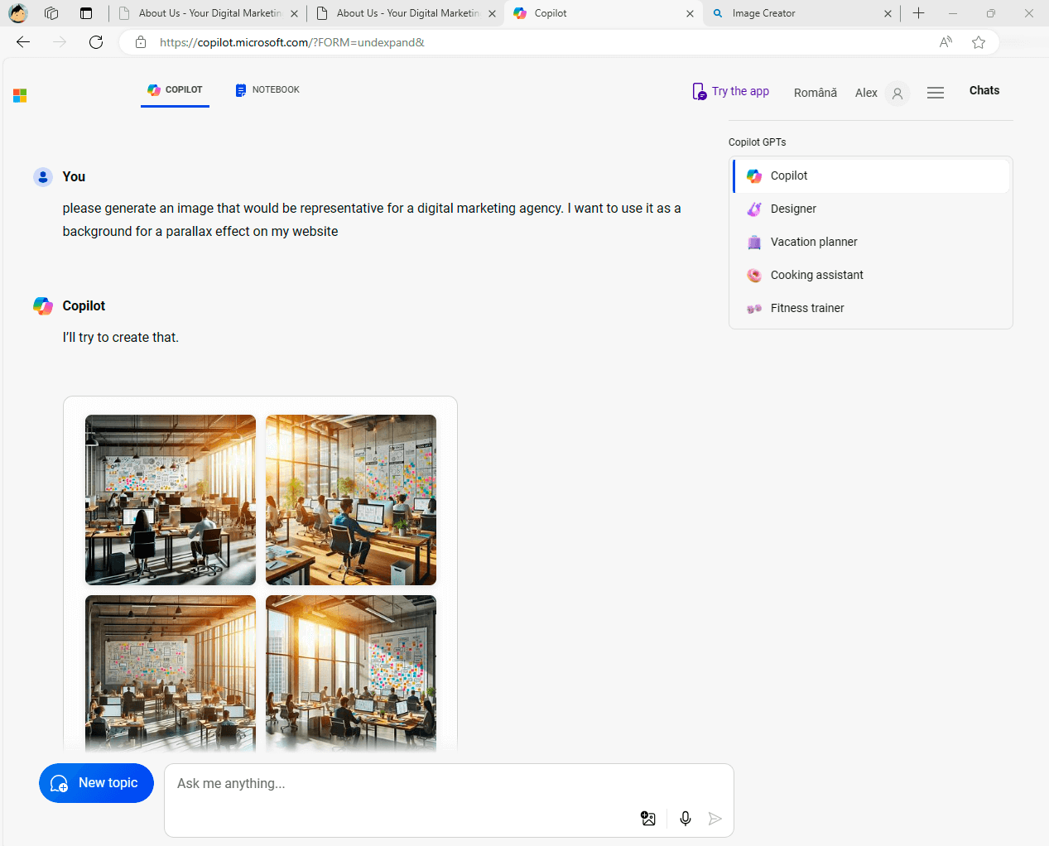
Task: Select the COPILOT mode tab
Action: tap(175, 90)
